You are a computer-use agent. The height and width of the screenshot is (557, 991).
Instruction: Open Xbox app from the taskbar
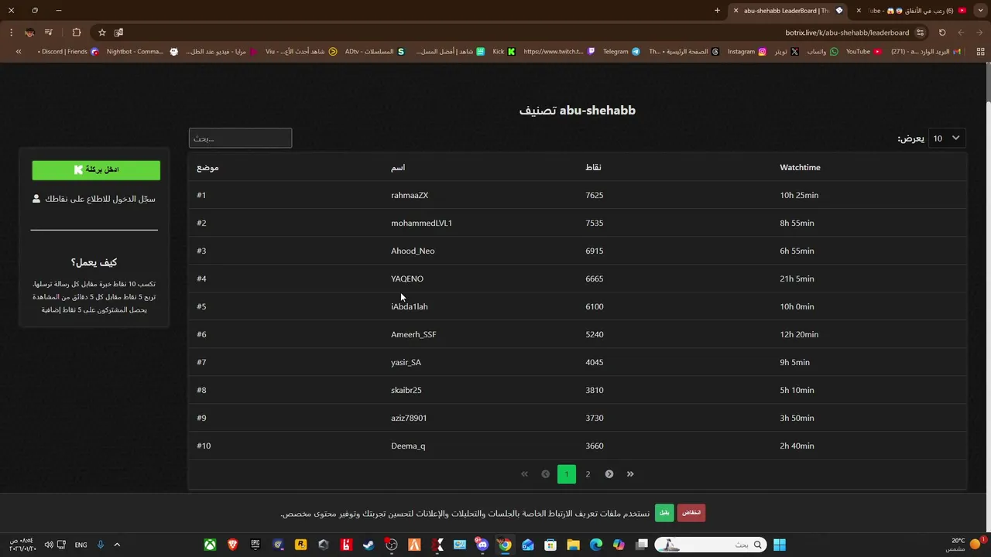point(210,545)
